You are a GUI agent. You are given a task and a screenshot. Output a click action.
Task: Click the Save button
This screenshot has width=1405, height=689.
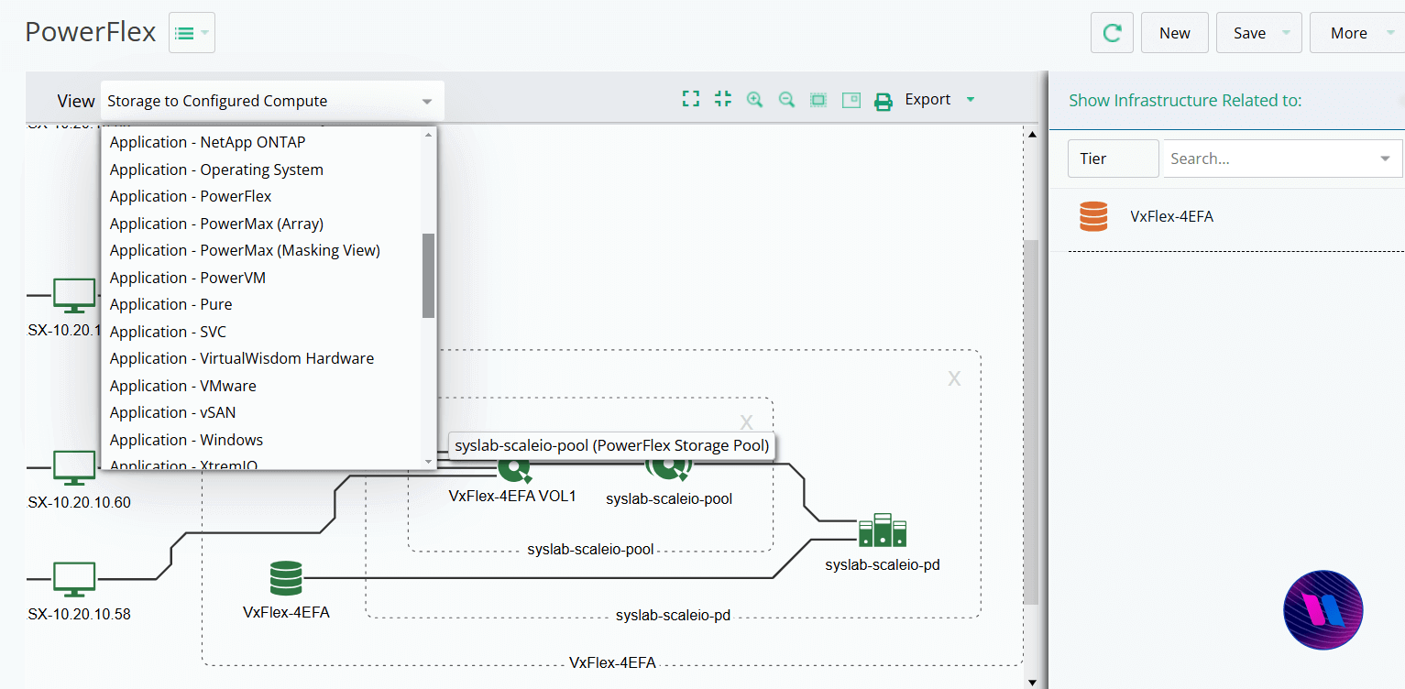pyautogui.click(x=1249, y=33)
